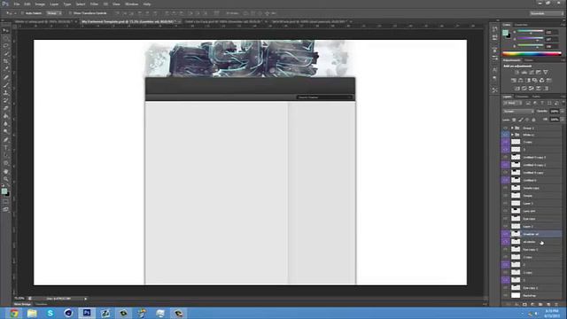This screenshot has height=319, width=567.
Task: Toggle visibility of the Background layer
Action: (x=505, y=295)
